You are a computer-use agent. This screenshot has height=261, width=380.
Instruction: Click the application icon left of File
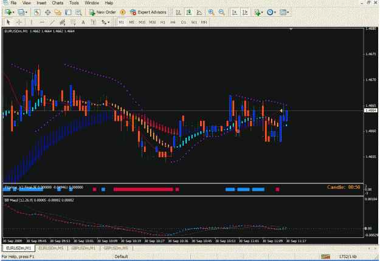coord(5,2)
